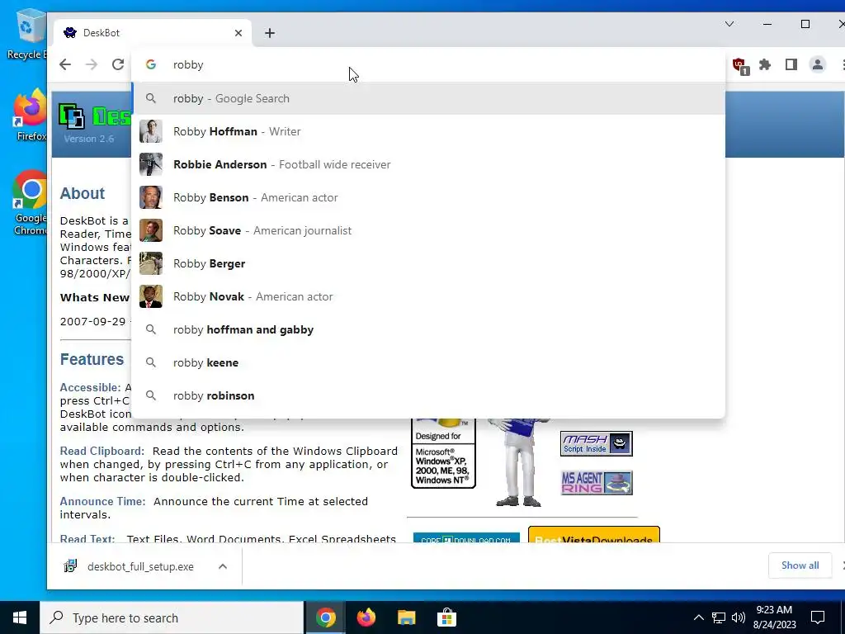Click the network icon in system tray
Image resolution: width=845 pixels, height=634 pixels.
click(719, 617)
